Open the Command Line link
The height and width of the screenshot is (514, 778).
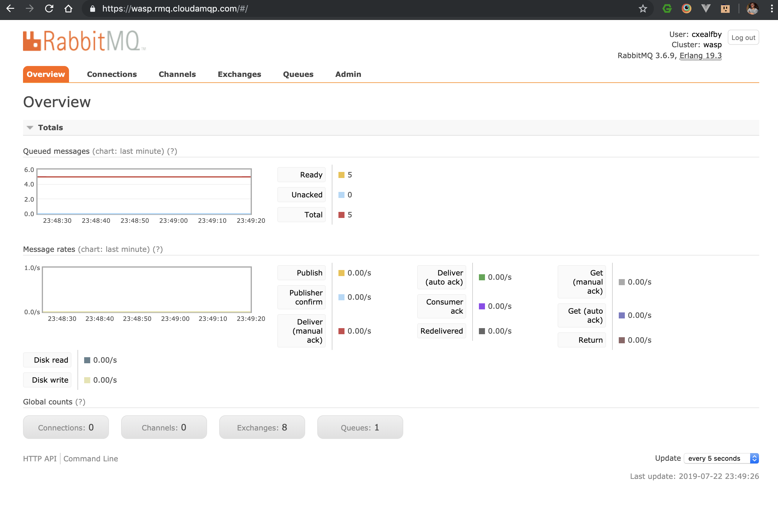[x=91, y=459]
